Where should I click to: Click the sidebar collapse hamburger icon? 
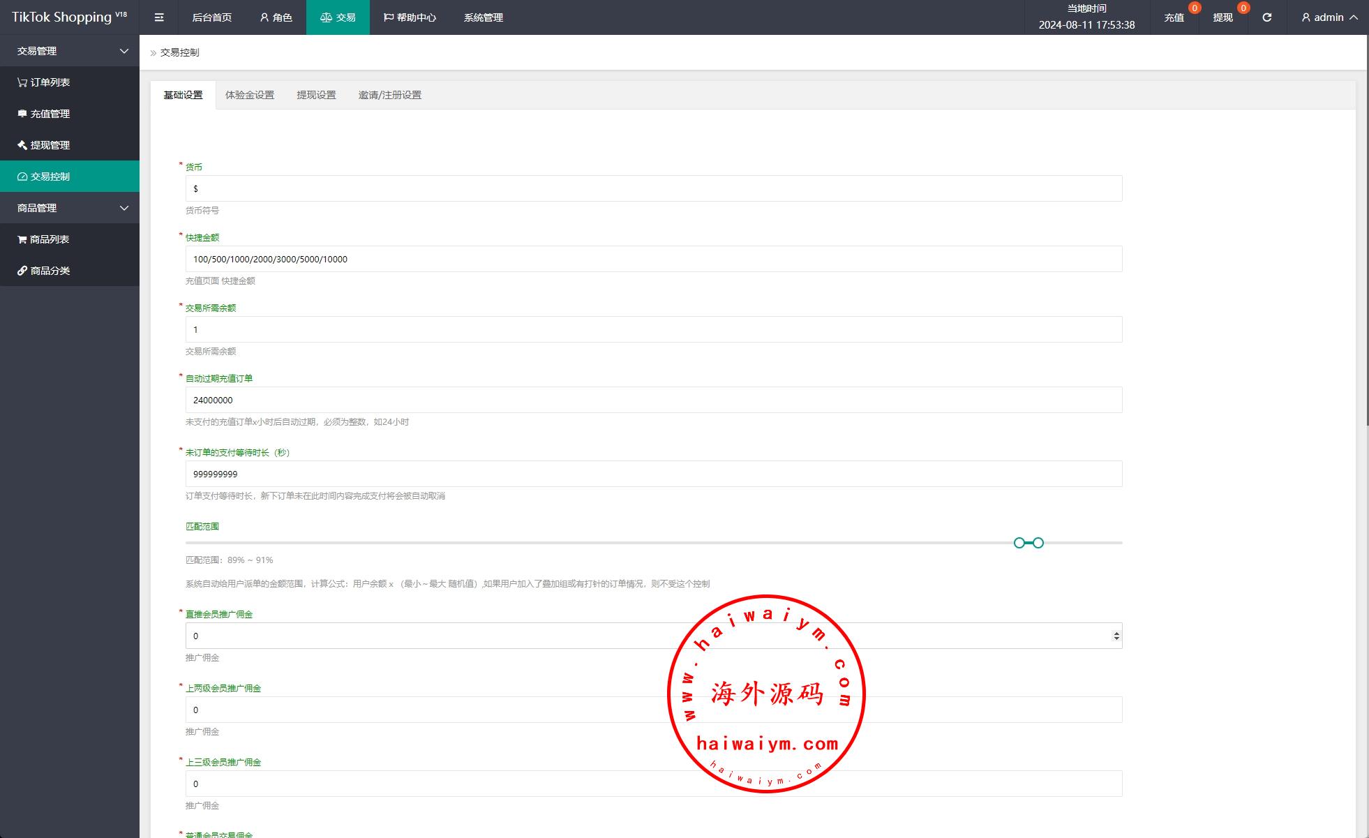click(159, 17)
